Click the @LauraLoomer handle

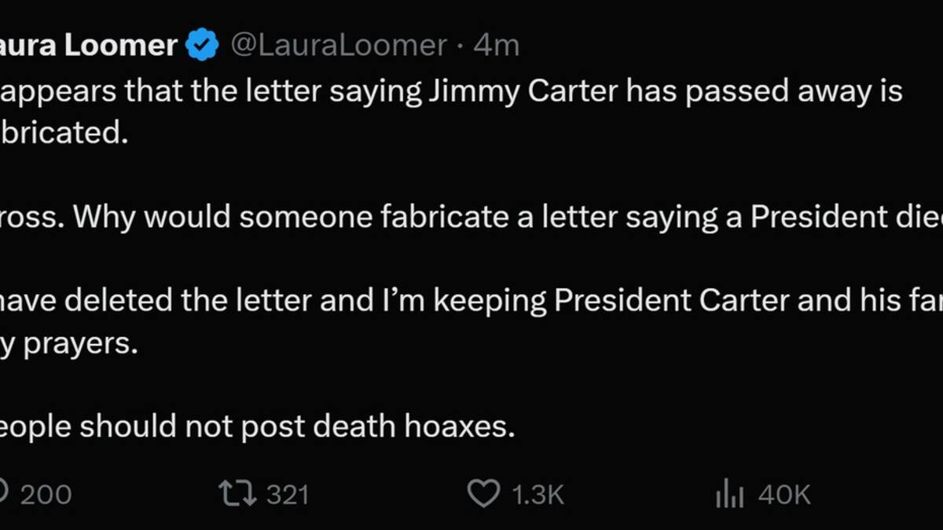point(339,45)
